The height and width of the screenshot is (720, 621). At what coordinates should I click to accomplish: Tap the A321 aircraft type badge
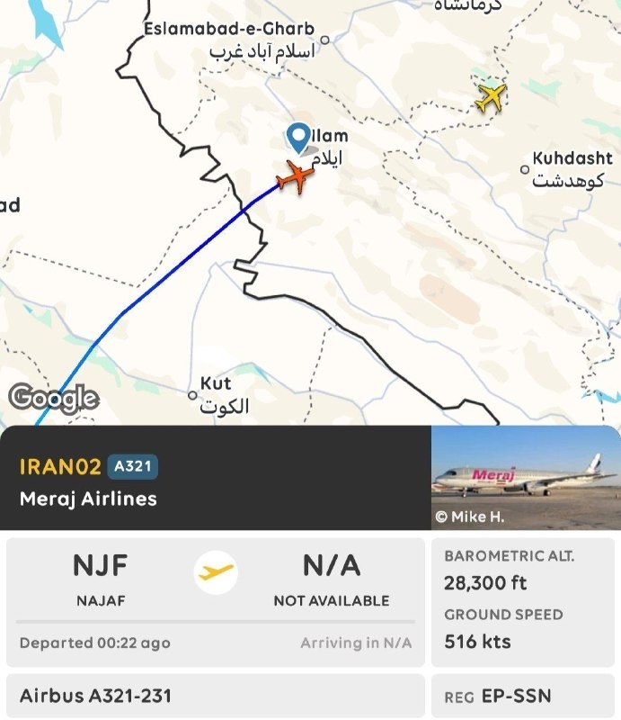pos(132,466)
